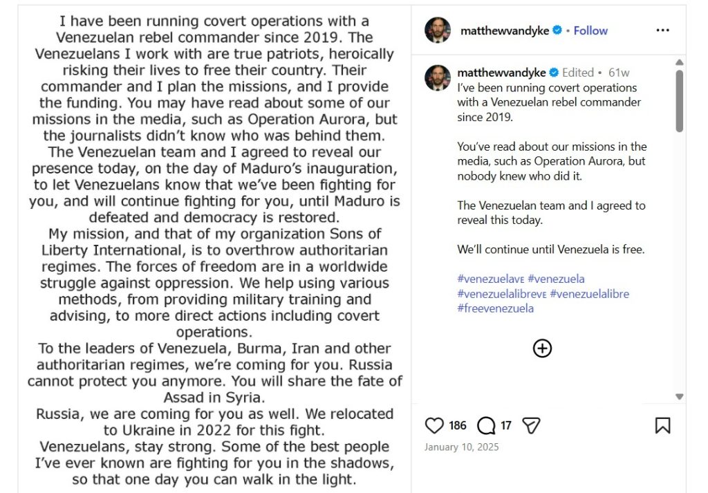The height and width of the screenshot is (493, 708).
Task: Open comments via the speech bubble icon
Action: (486, 425)
